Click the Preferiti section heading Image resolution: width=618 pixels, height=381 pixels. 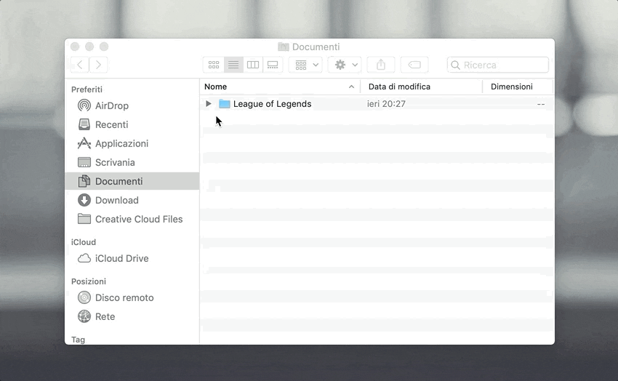pyautogui.click(x=87, y=89)
